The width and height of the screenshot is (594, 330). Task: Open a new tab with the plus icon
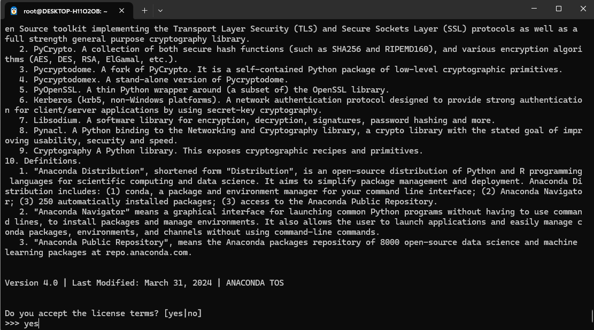pyautogui.click(x=144, y=11)
